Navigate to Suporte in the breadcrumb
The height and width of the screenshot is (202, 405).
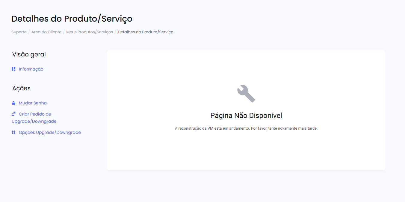(19, 32)
